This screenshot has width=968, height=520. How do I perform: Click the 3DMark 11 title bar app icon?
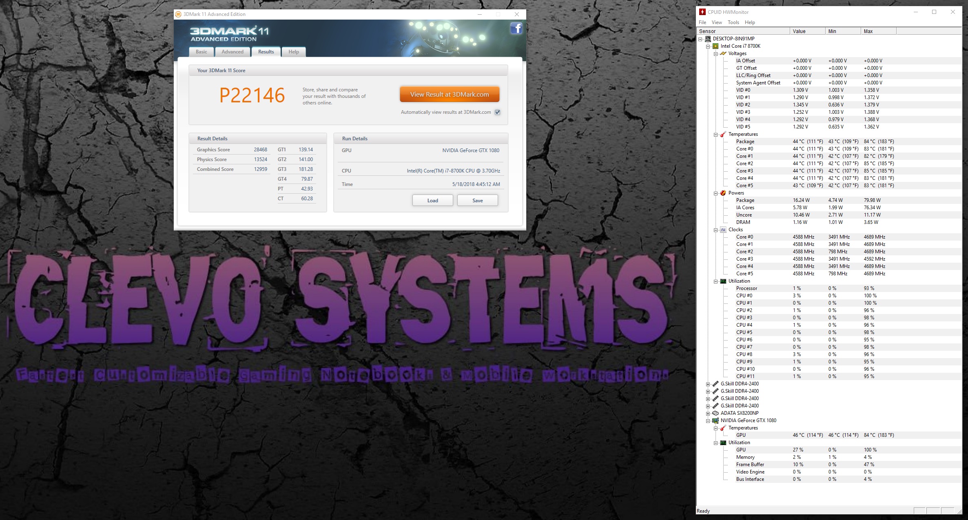point(178,14)
